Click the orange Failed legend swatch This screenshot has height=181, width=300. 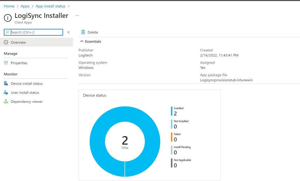point(172,137)
